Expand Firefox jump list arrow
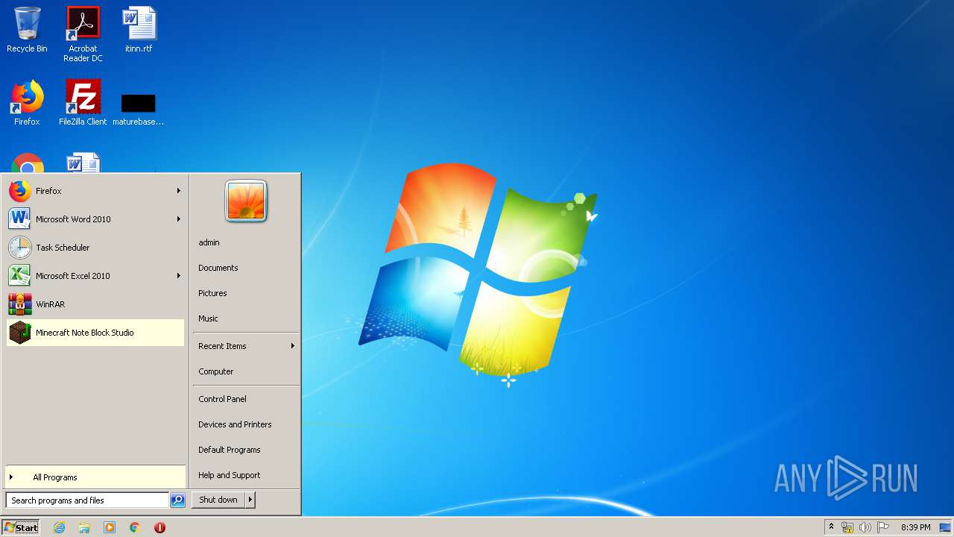 click(x=179, y=191)
